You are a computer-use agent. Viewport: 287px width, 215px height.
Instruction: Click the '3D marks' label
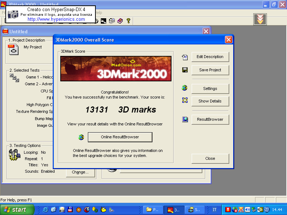click(137, 110)
